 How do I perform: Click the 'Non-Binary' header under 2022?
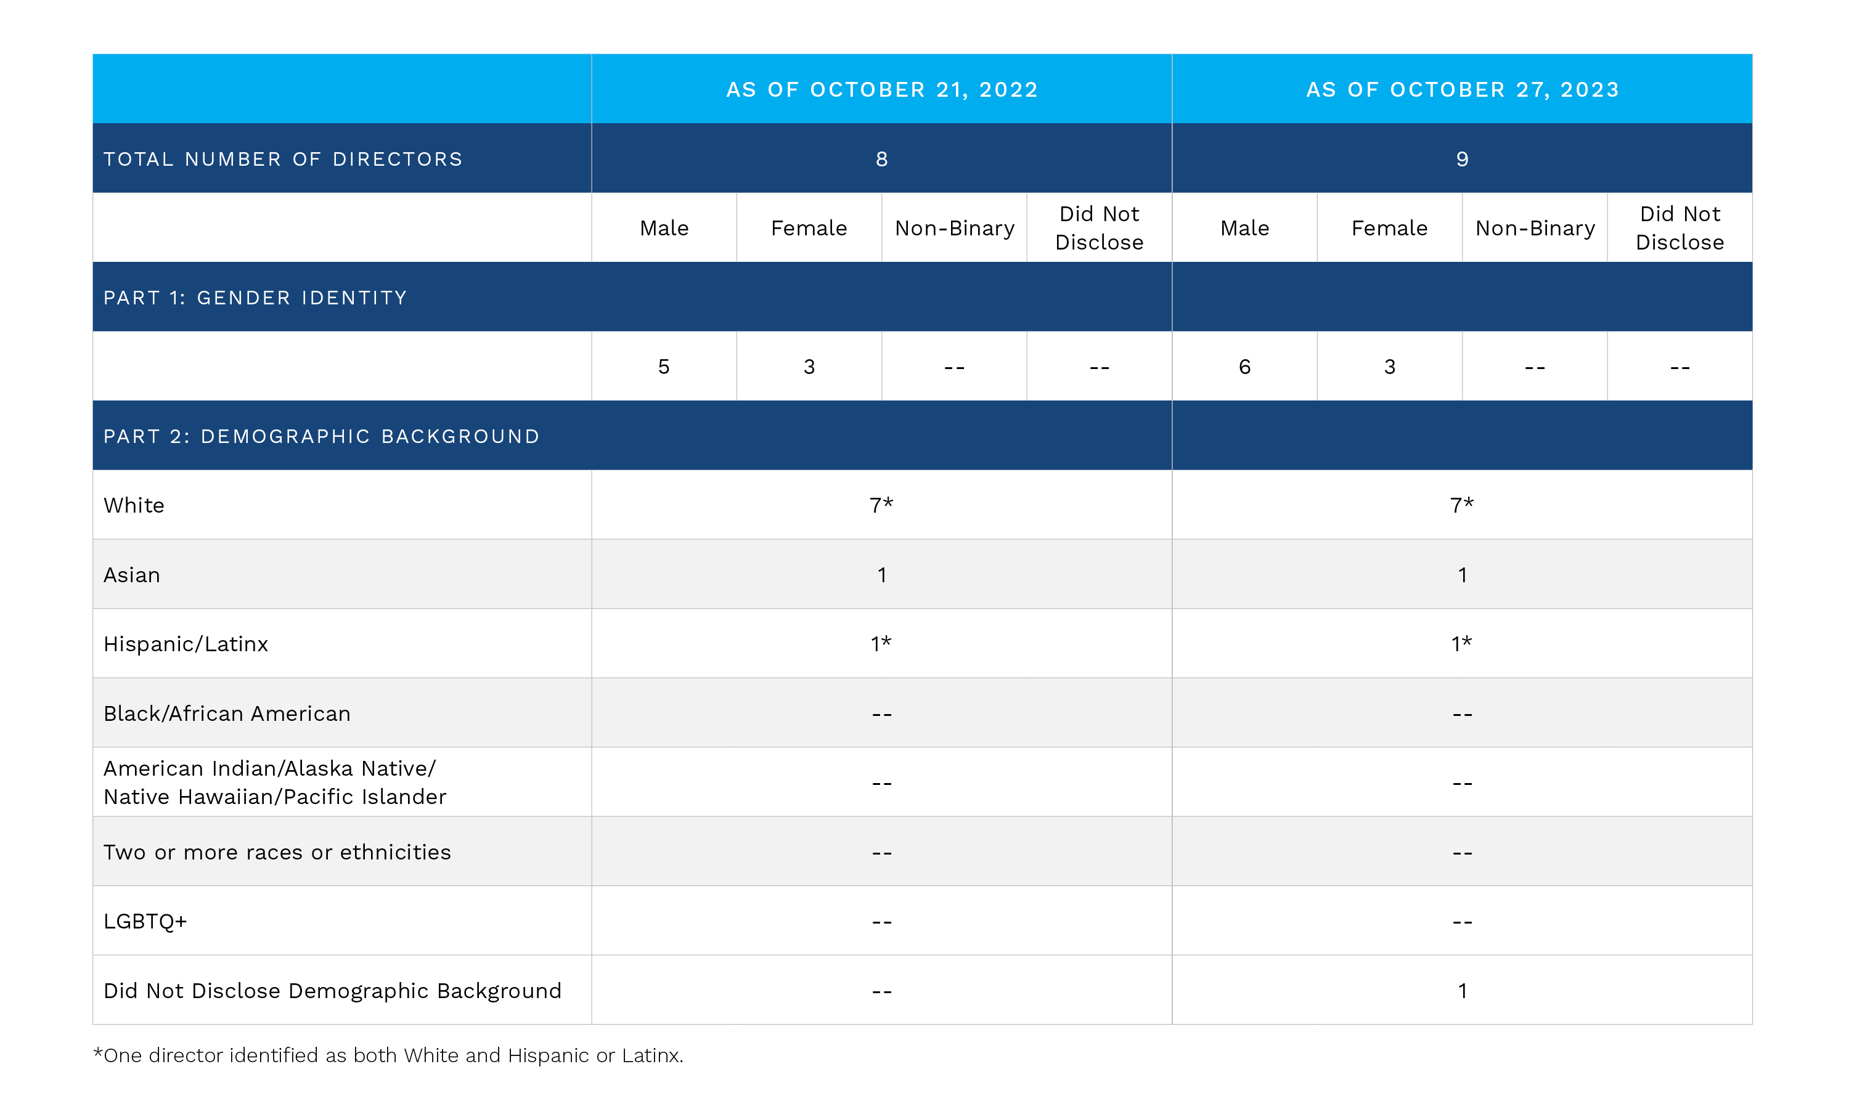[x=955, y=227]
